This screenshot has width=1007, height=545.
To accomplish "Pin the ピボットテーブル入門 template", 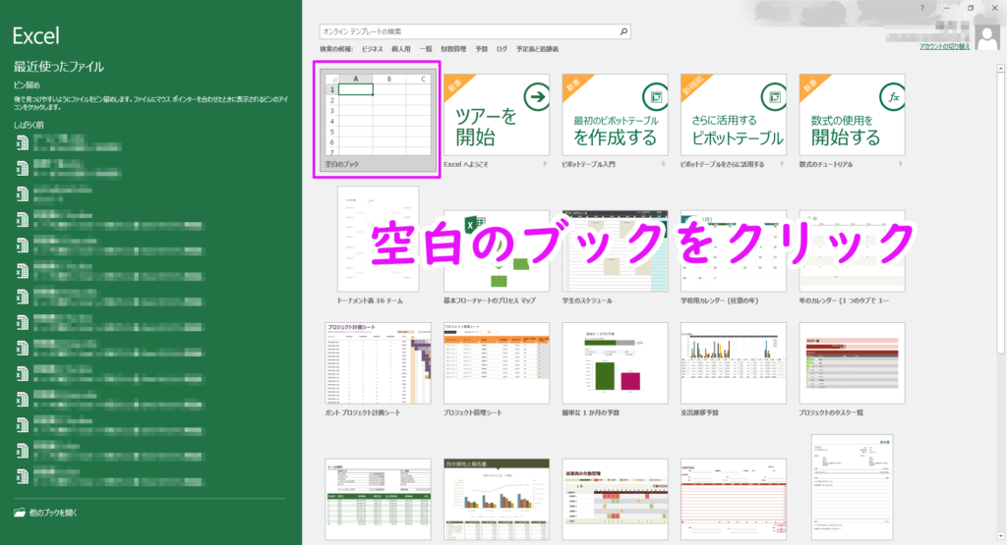I will (663, 164).
